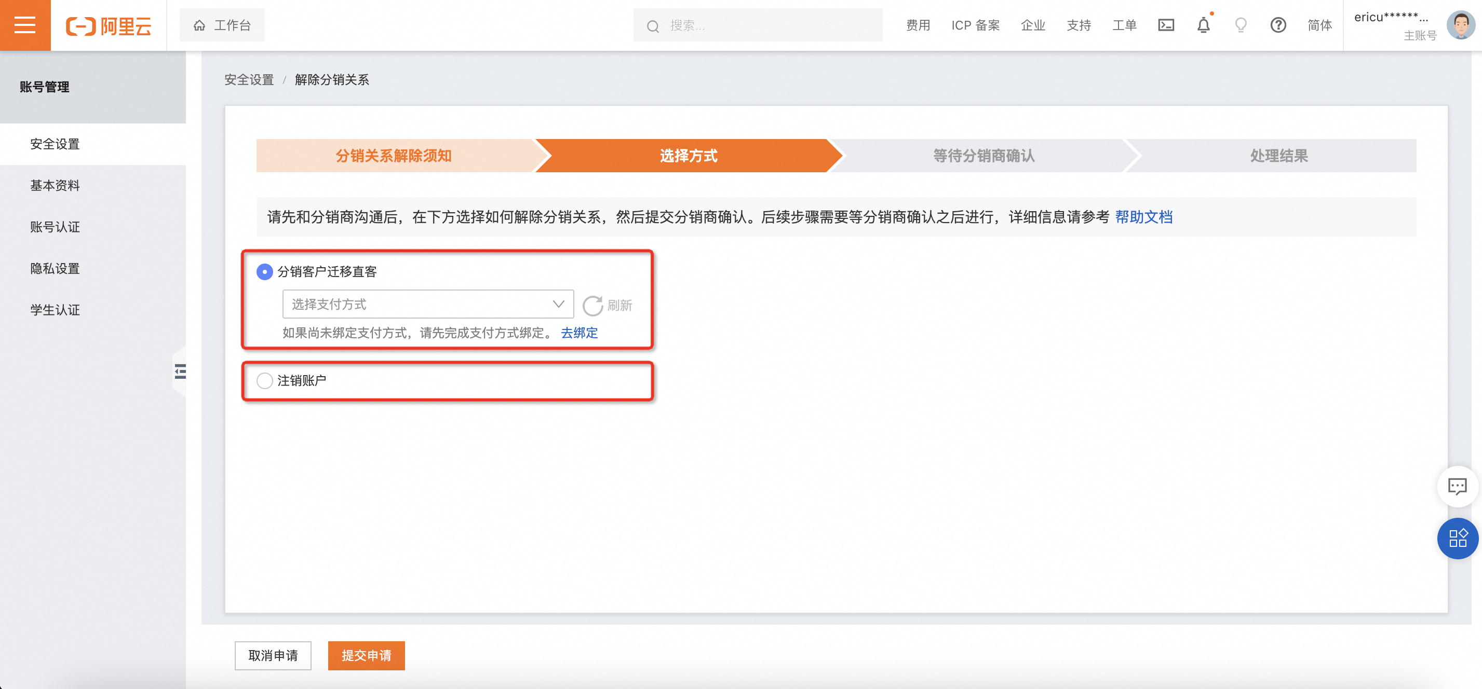This screenshot has width=1482, height=689.
Task: Click the Alibaba Cloud logo
Action: tap(108, 26)
